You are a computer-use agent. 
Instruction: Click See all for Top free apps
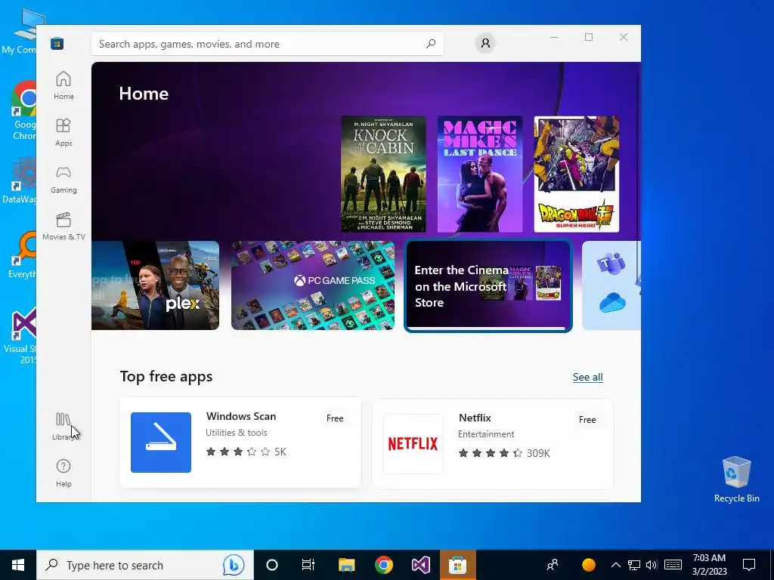(587, 378)
